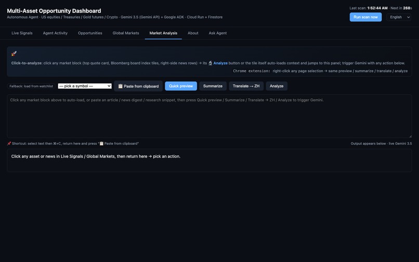Image resolution: width=419 pixels, height=262 pixels.
Task: Click the Analyze action button
Action: click(277, 86)
